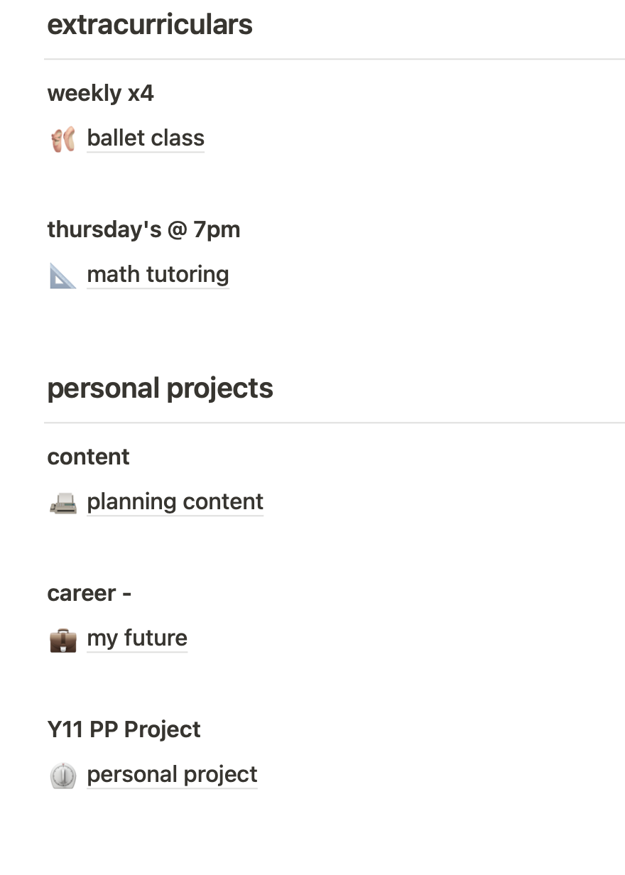The height and width of the screenshot is (875, 625).
Task: Go to the planning content page
Action: tap(175, 501)
